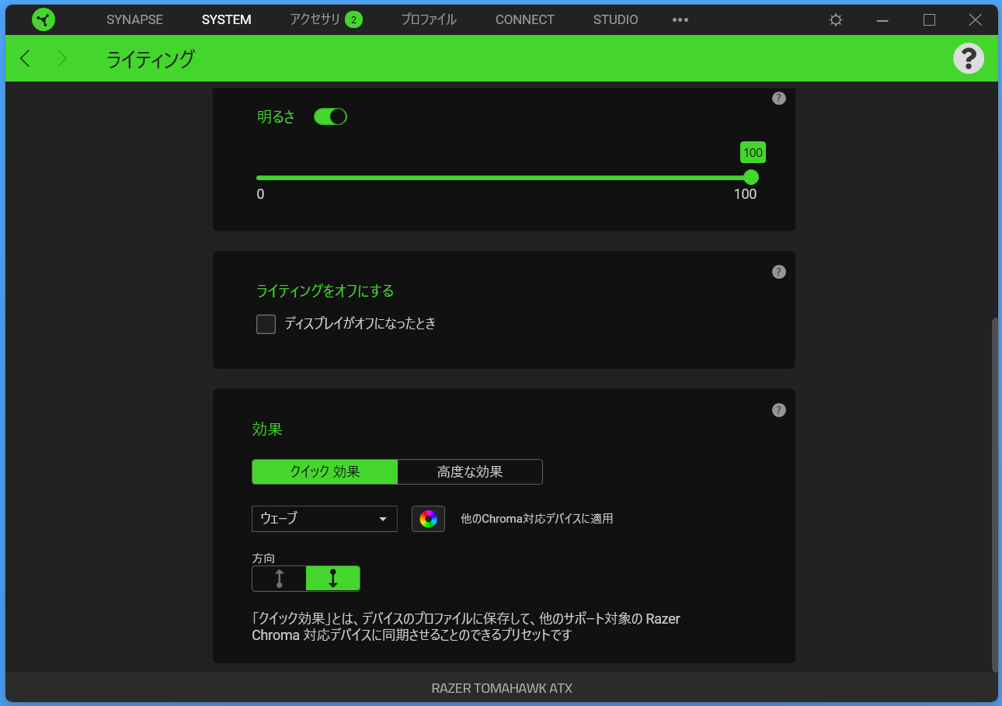Open settings gear in title bar
1002x706 pixels.
pos(836,19)
